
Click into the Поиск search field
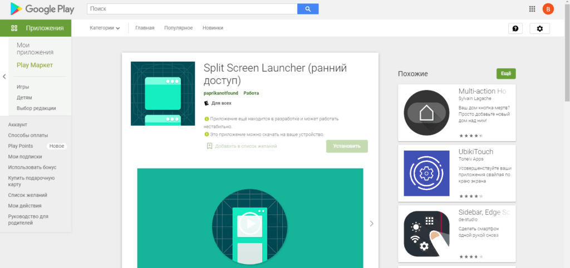click(192, 9)
